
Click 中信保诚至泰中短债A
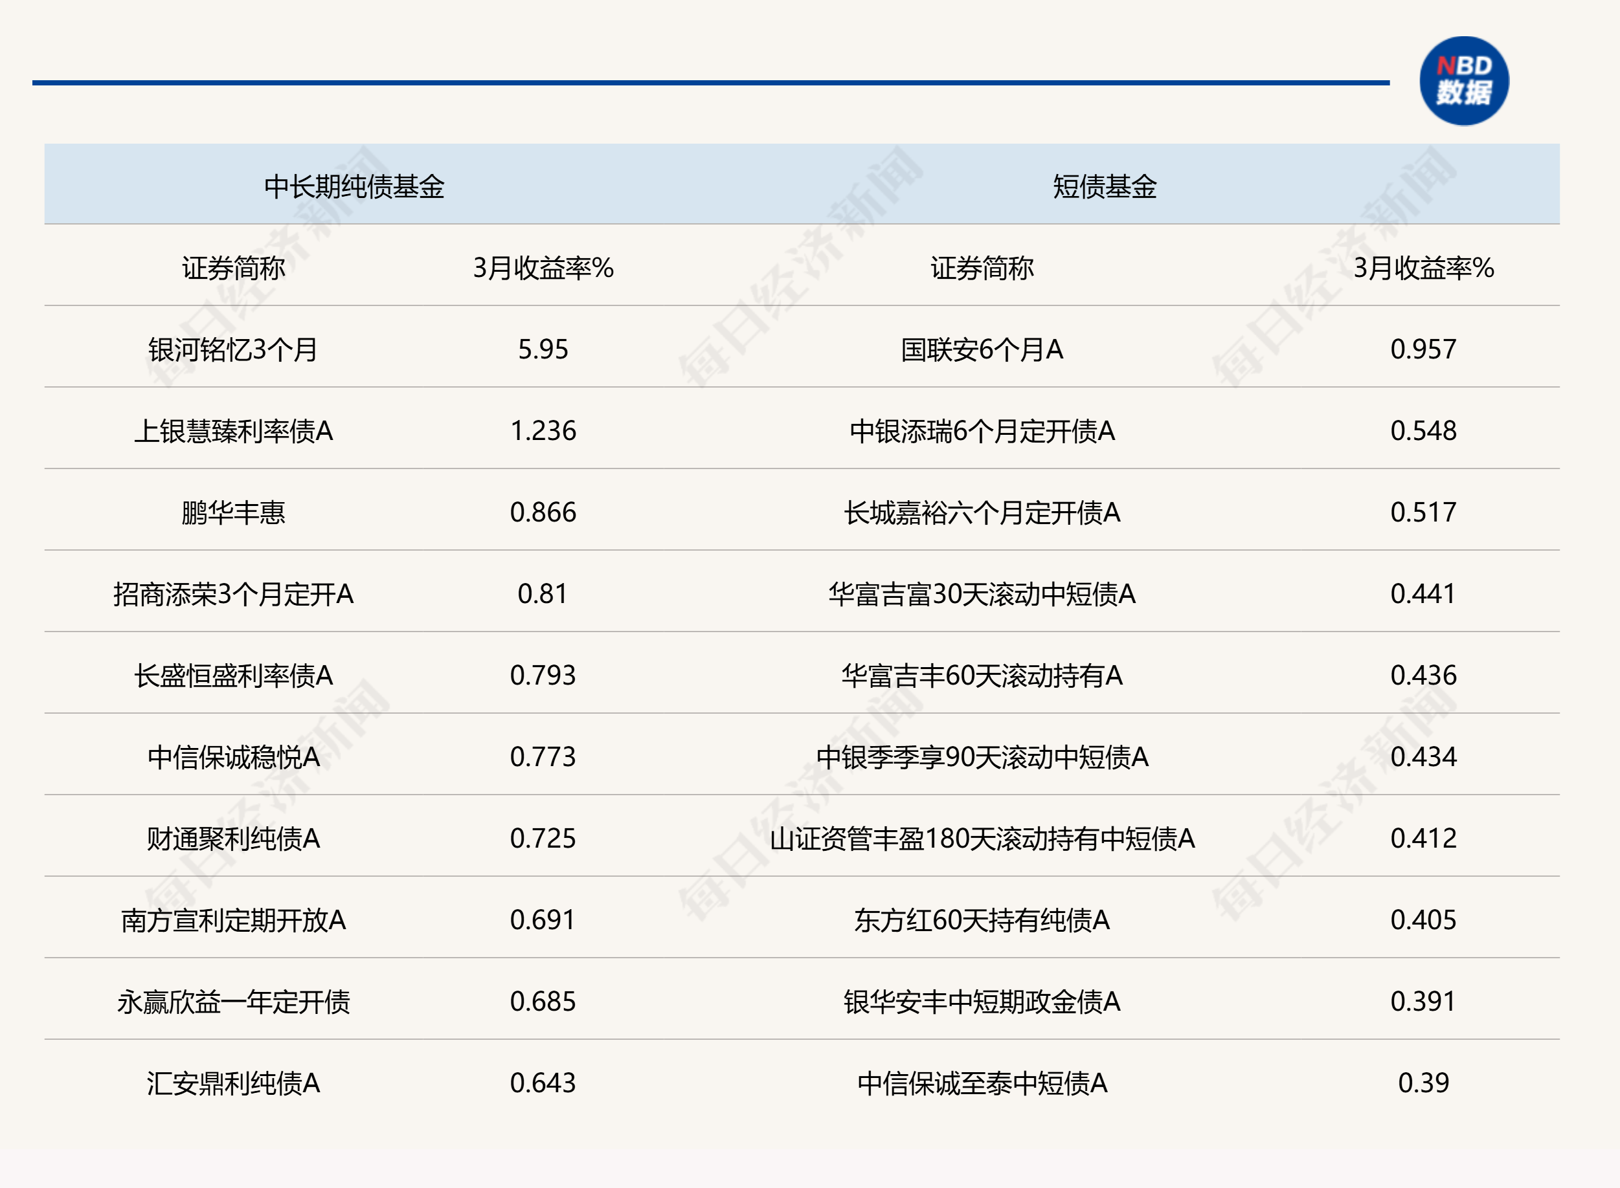click(x=982, y=1083)
